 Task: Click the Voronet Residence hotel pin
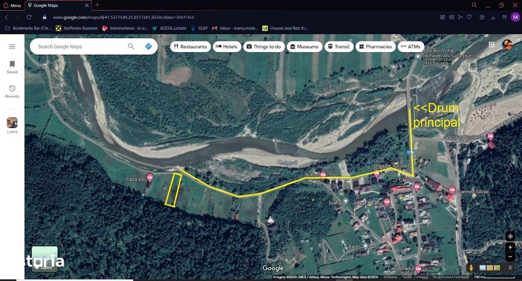point(491,137)
